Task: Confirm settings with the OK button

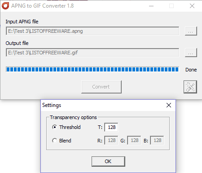Action: [x=108, y=161]
